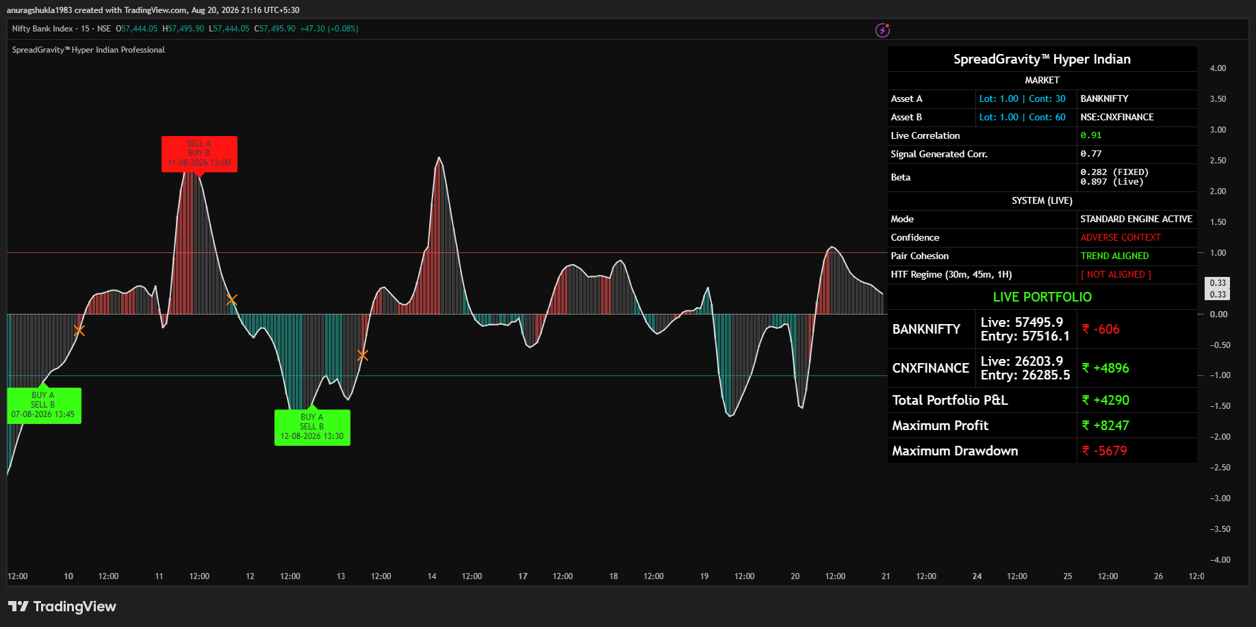The height and width of the screenshot is (627, 1256).
Task: Click the orange X exit marker after the SELL A signal
Action: coord(232,299)
